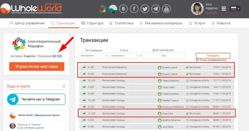The image size is (249, 131).
Task: Open the colorful marathon people icon in header
Action: coord(102,9)
